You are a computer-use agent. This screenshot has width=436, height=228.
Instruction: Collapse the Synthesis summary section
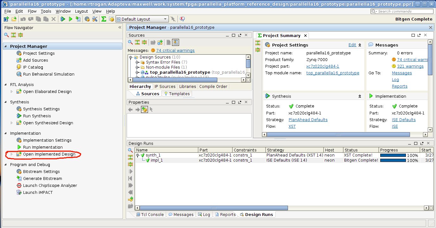point(360,96)
